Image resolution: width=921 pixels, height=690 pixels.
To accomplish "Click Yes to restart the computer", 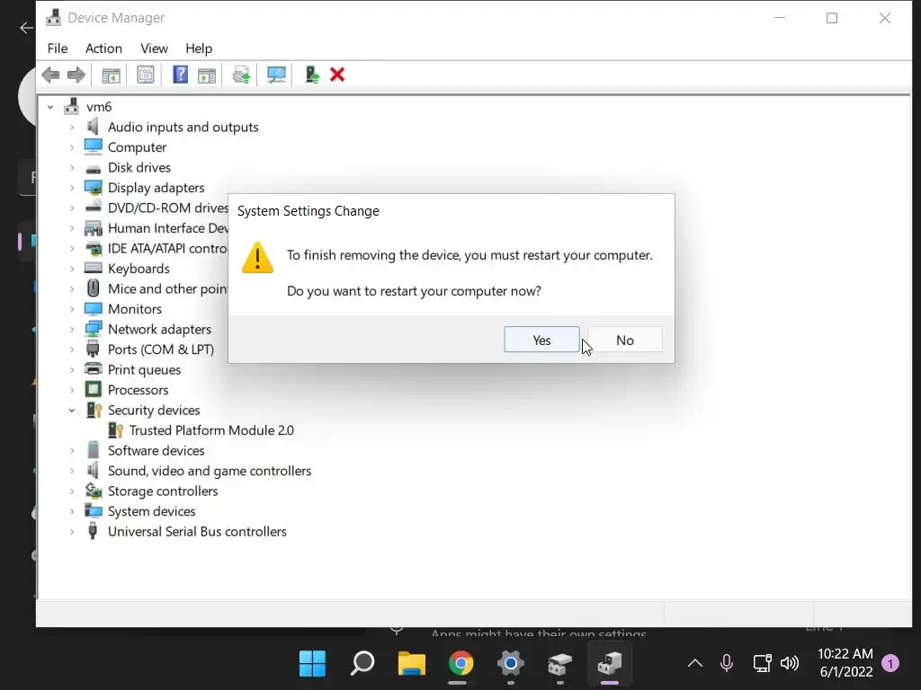I will point(541,340).
